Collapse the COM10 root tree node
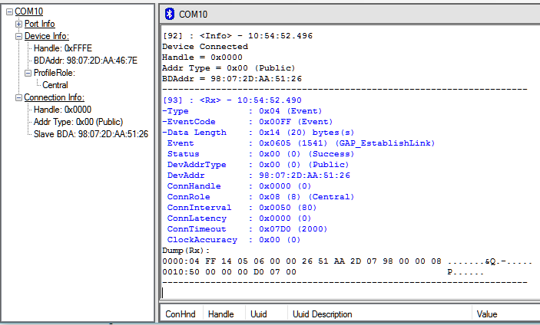Image resolution: width=540 pixels, height=325 pixels. coord(8,11)
